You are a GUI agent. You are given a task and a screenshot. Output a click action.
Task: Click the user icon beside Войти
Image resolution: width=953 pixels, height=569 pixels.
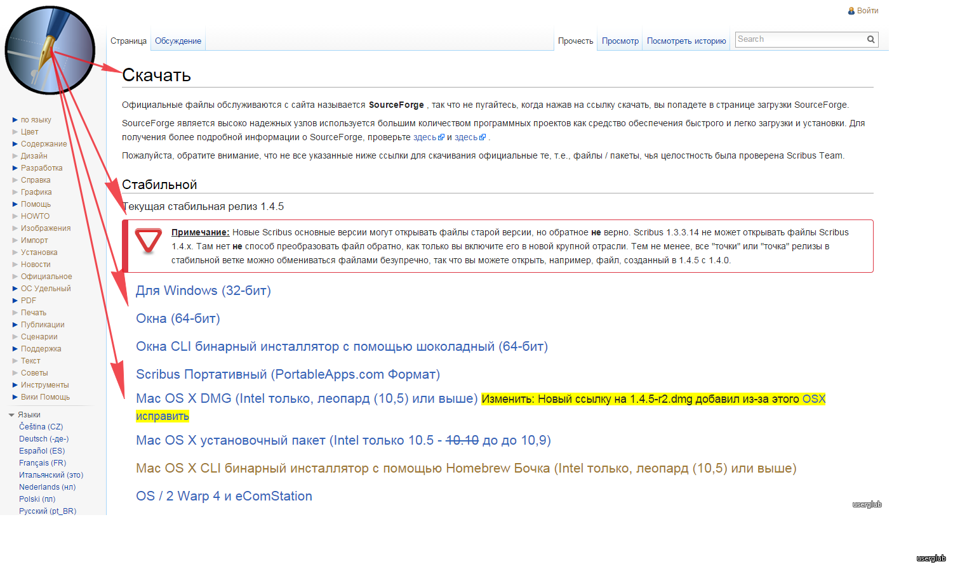(x=851, y=11)
